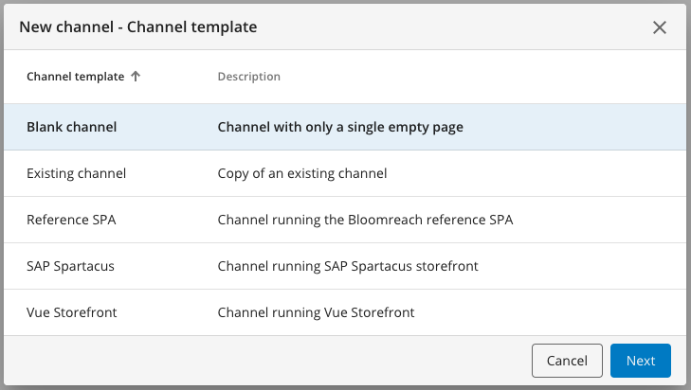691x390 pixels.
Task: Click 'Channel with only a single empty page'
Action: click(340, 127)
